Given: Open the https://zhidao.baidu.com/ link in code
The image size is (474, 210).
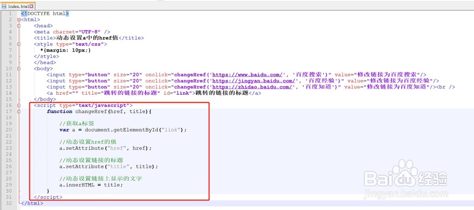Looking at the screenshot, I should [252, 87].
